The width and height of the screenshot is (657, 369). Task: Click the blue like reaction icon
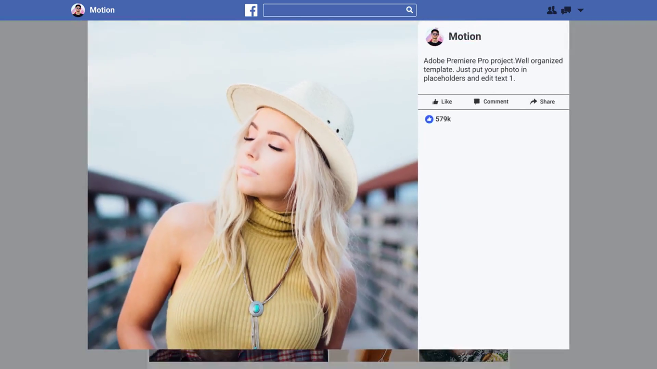(429, 119)
